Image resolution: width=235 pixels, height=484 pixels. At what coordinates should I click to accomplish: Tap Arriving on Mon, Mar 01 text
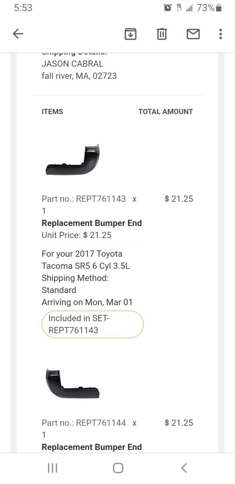87,302
